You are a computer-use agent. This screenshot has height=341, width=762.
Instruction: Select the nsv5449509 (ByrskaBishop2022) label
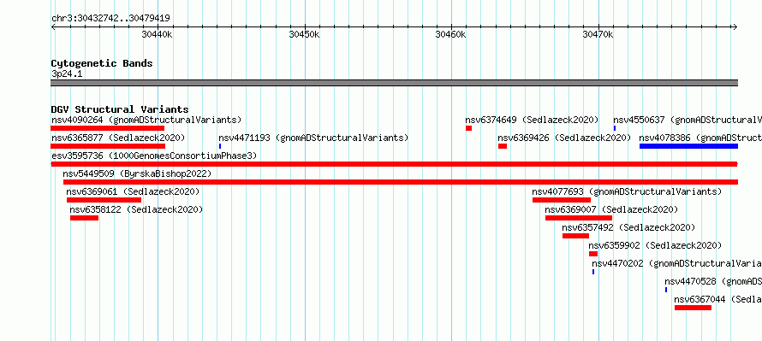(137, 173)
